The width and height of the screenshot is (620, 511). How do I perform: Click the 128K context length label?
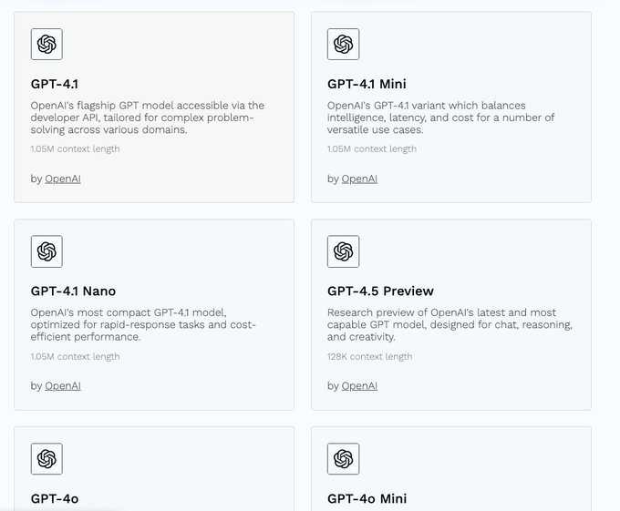369,357
